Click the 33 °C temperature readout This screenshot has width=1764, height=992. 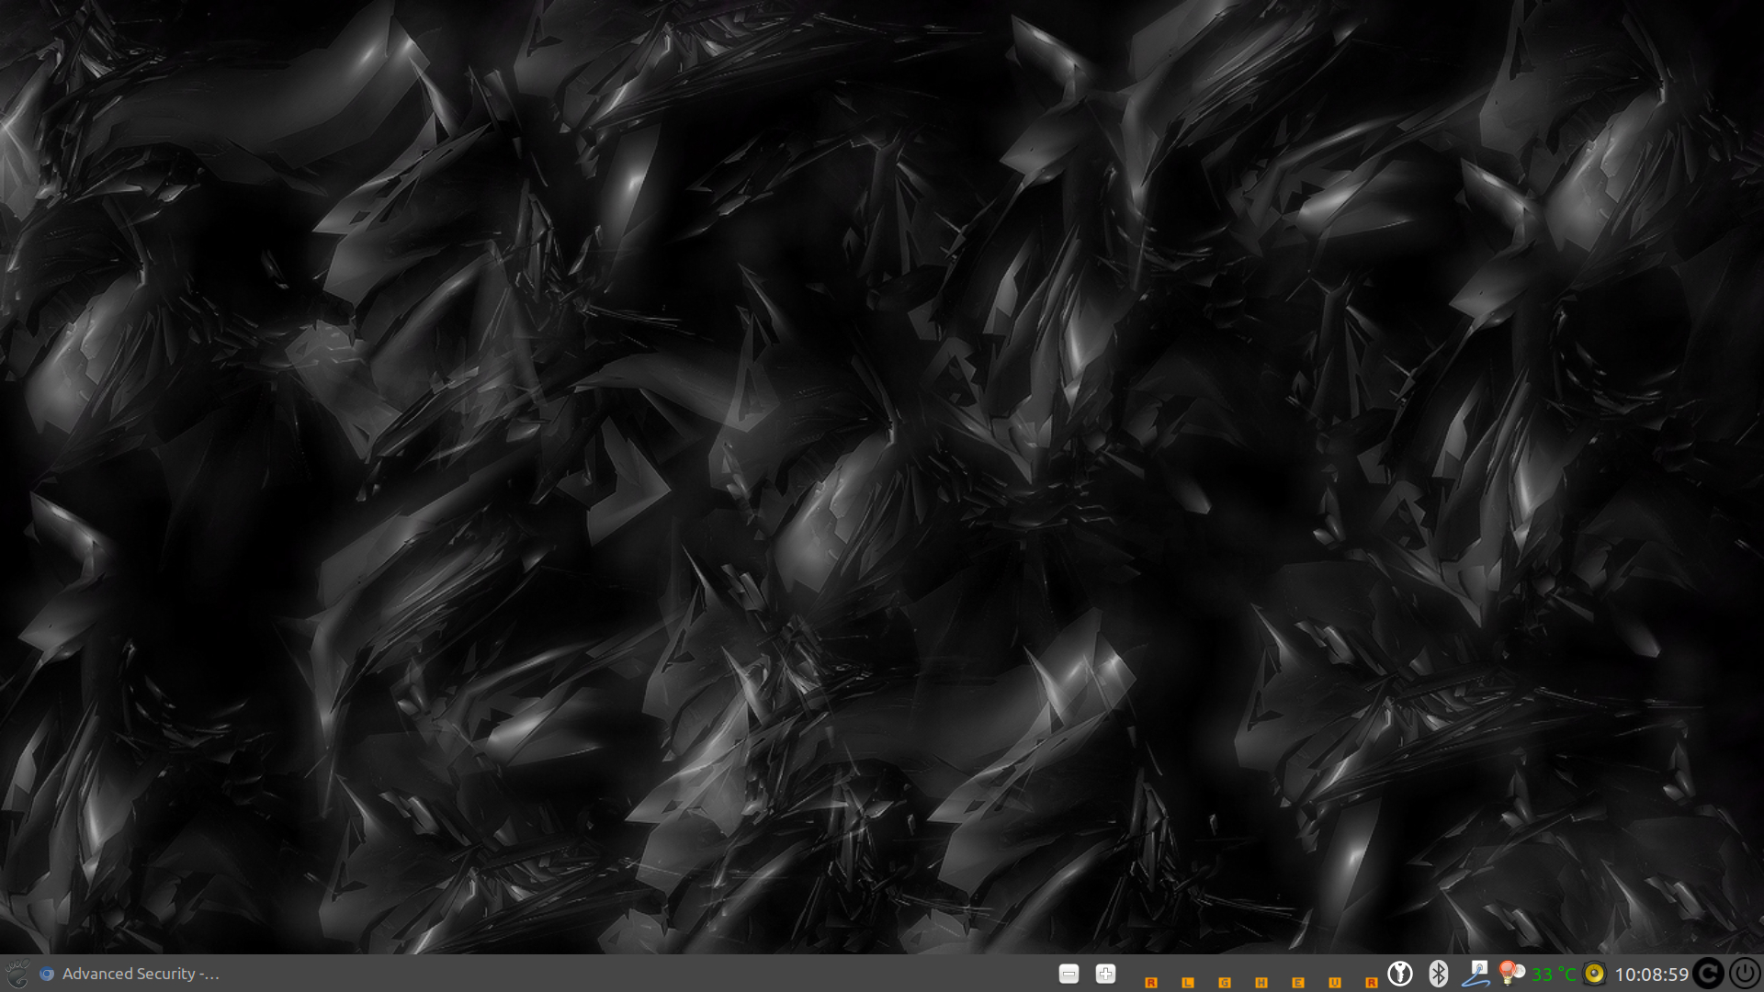(1554, 974)
